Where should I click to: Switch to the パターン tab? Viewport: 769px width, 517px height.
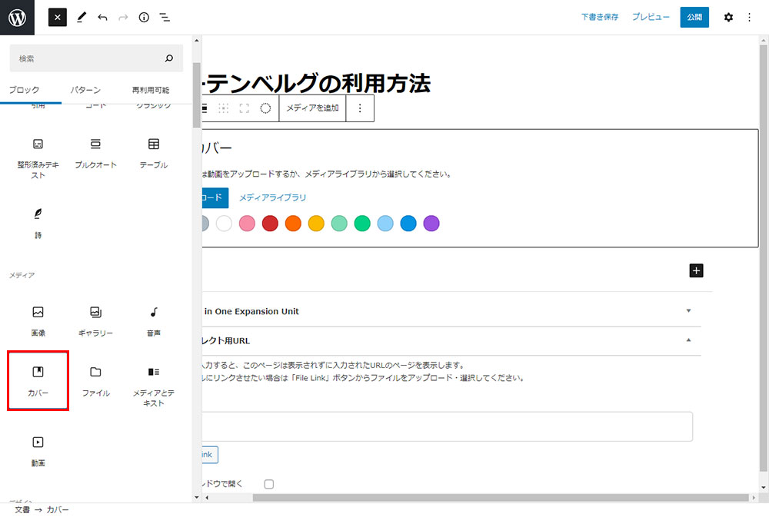coord(85,90)
